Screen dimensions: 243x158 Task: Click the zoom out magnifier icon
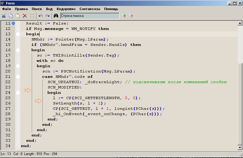131,16
